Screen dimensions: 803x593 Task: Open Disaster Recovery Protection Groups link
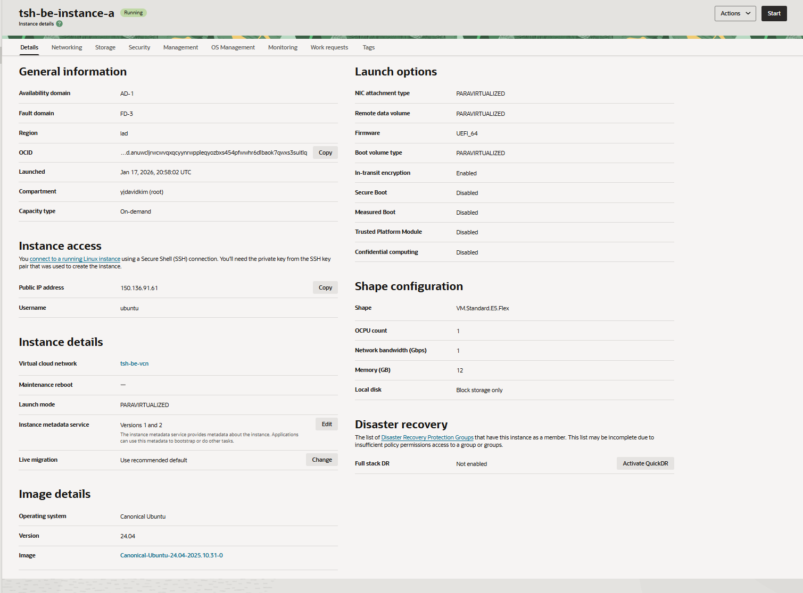point(427,438)
